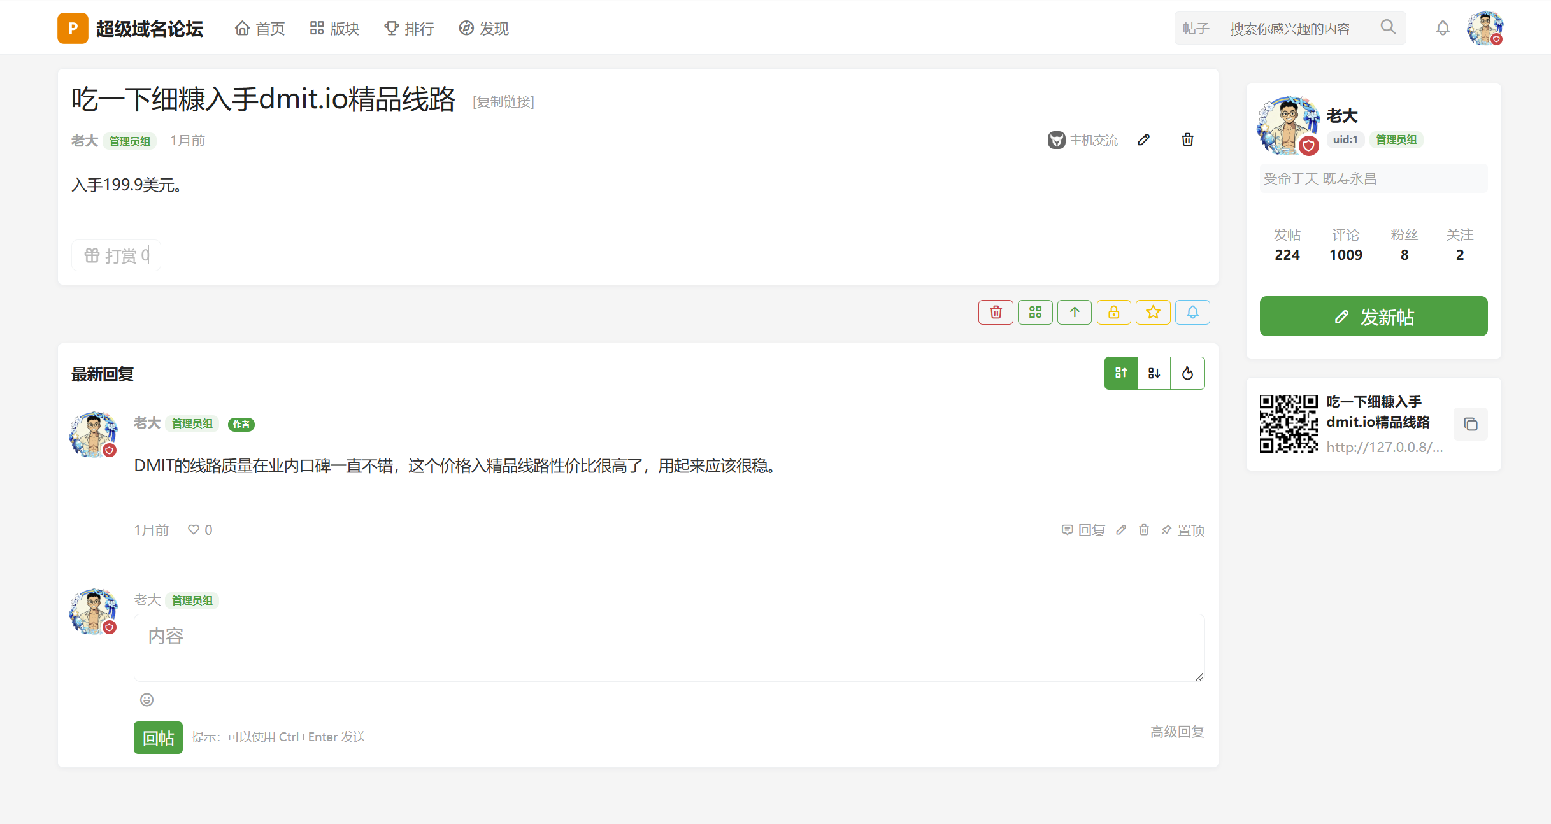Image resolution: width=1551 pixels, height=824 pixels.
Task: Sort replies in descending order
Action: click(x=1154, y=373)
